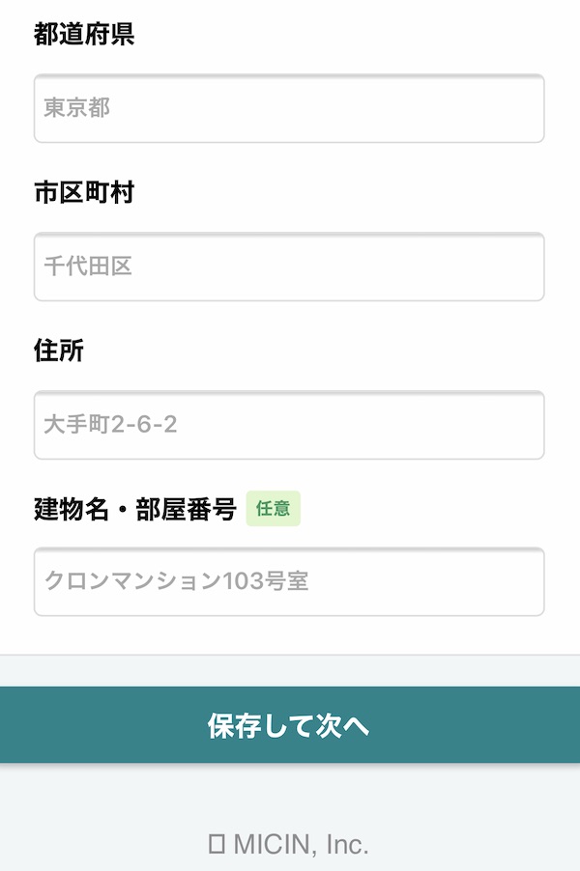
Task: Select the 住所 street address input box
Action: (289, 425)
